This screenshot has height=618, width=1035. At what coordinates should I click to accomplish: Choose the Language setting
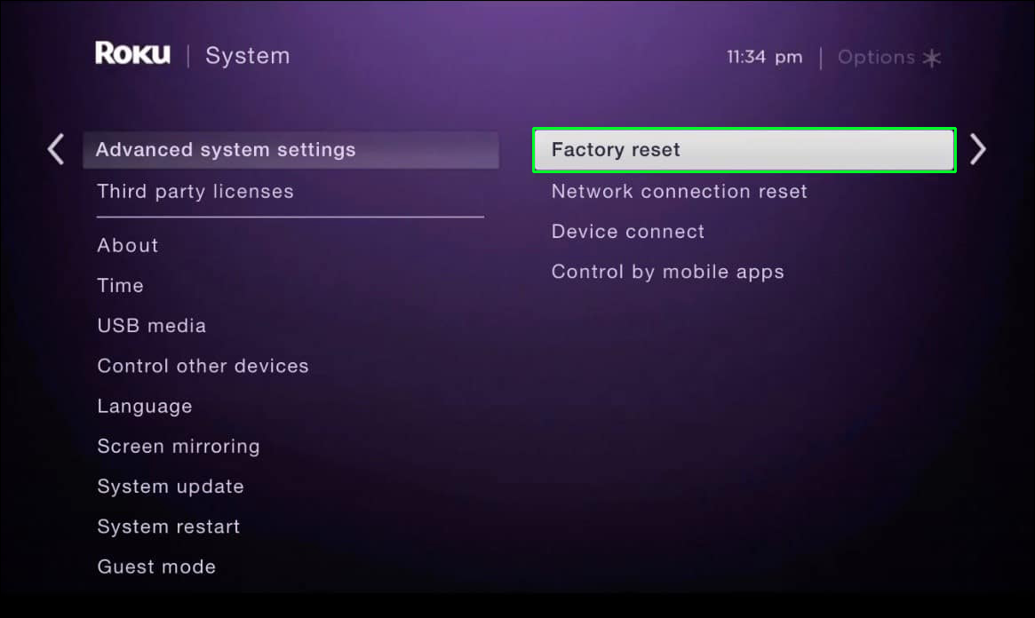[145, 407]
